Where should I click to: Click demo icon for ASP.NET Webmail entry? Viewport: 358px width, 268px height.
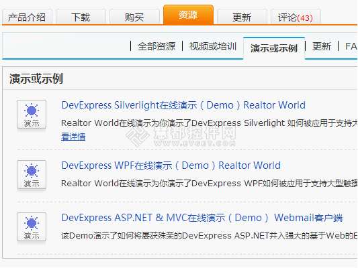click(x=32, y=226)
